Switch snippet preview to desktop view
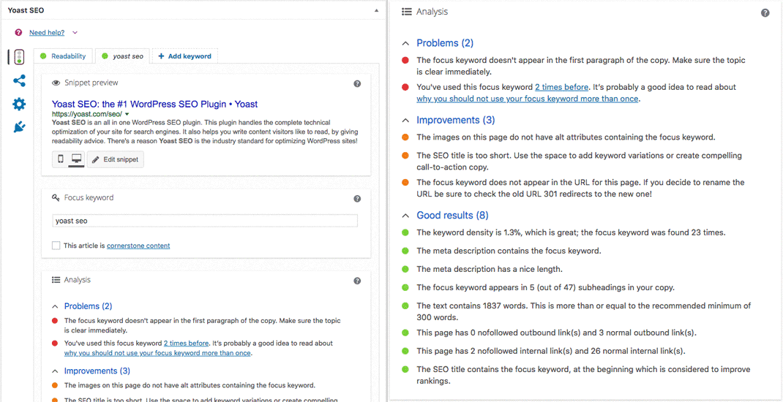 pos(76,159)
